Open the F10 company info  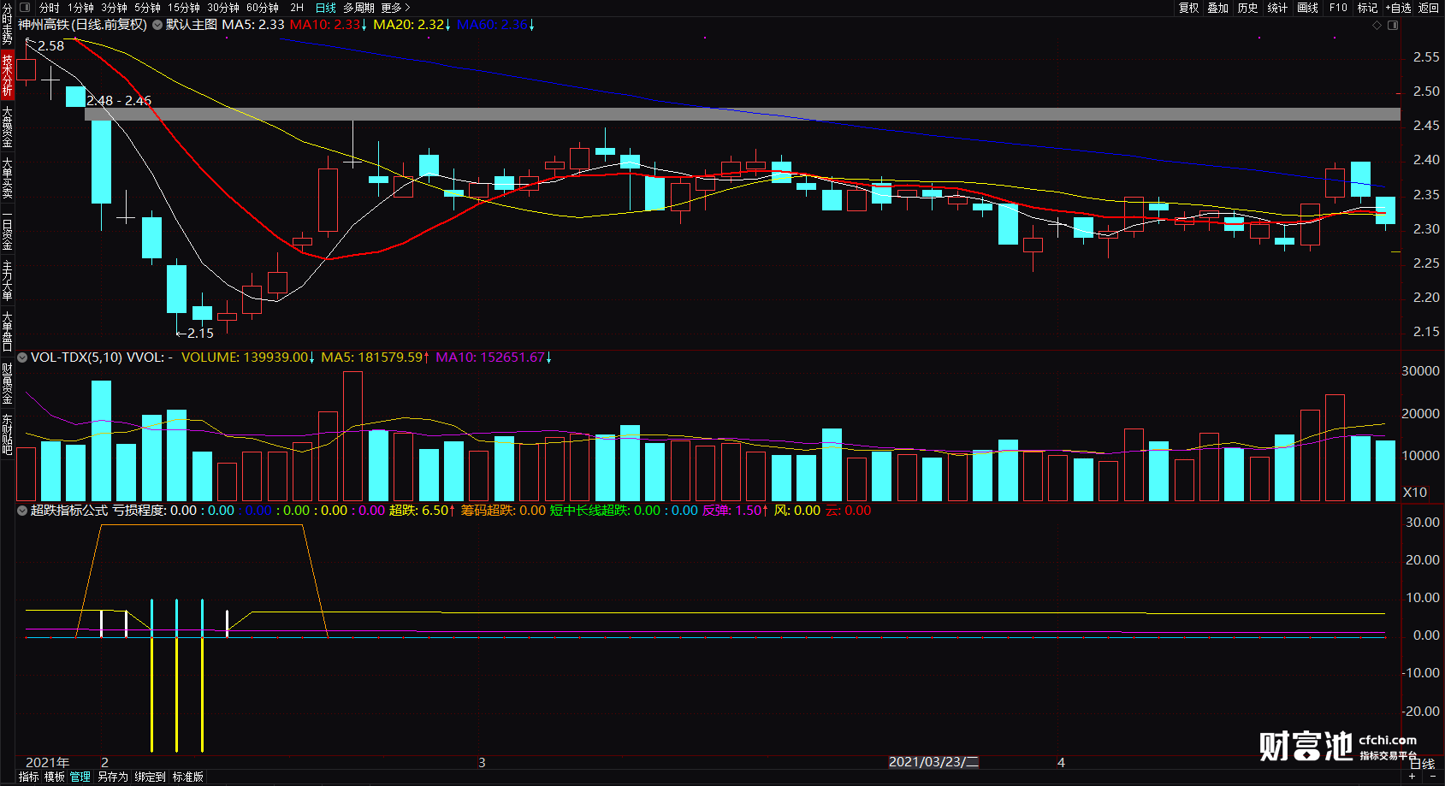[x=1338, y=8]
